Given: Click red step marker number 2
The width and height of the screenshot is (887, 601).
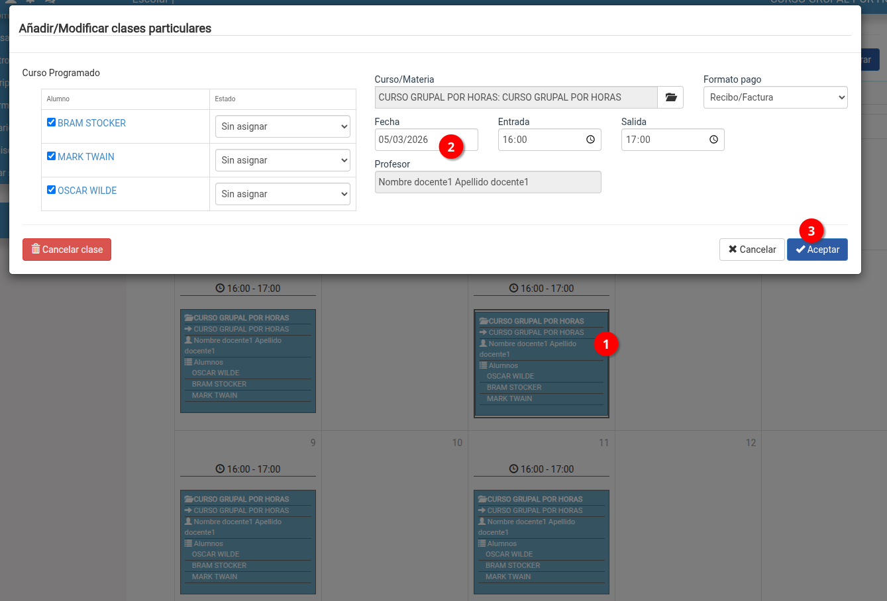Looking at the screenshot, I should 451,146.
